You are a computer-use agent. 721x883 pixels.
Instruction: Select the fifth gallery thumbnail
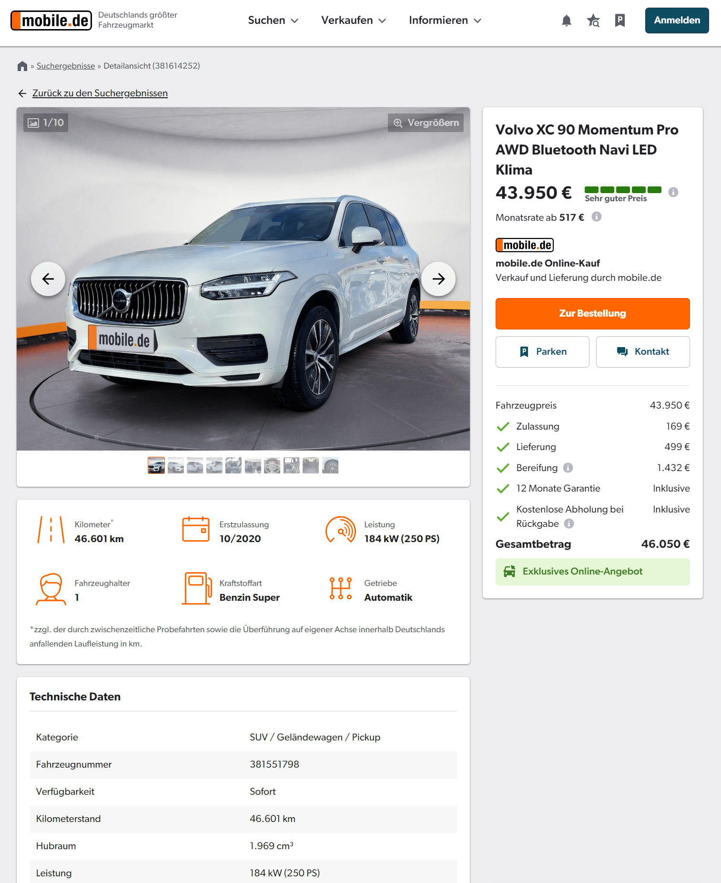tap(234, 465)
